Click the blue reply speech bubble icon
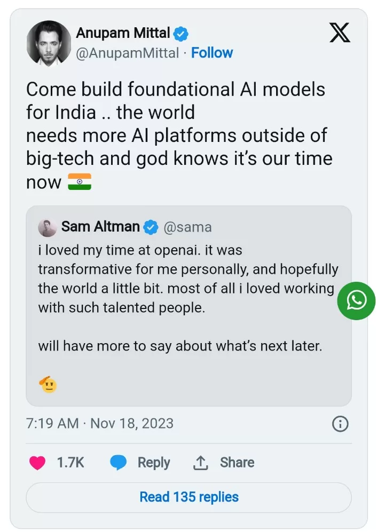The width and height of the screenshot is (377, 532). [x=118, y=463]
